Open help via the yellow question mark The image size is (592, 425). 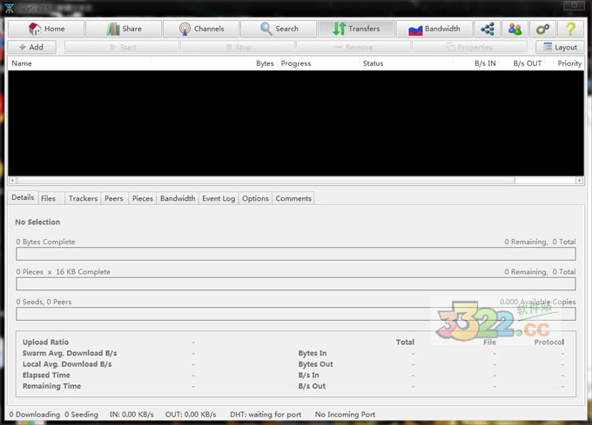(x=570, y=29)
